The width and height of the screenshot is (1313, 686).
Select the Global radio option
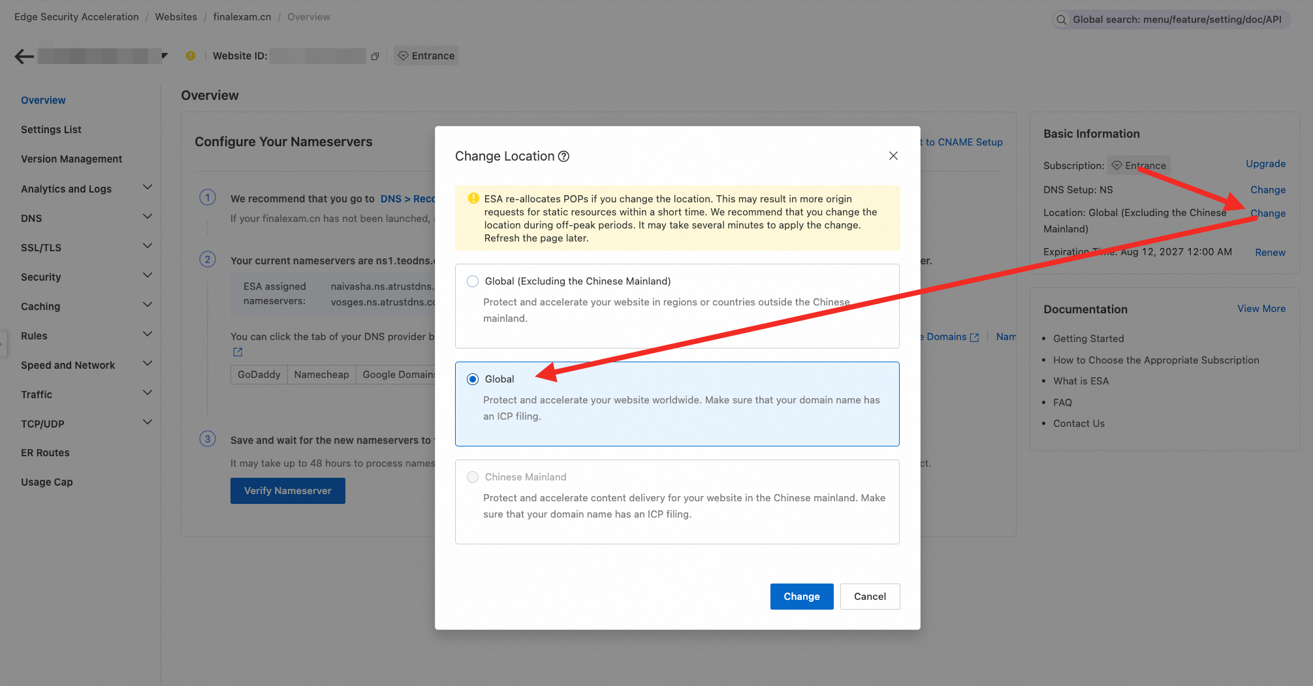tap(473, 379)
